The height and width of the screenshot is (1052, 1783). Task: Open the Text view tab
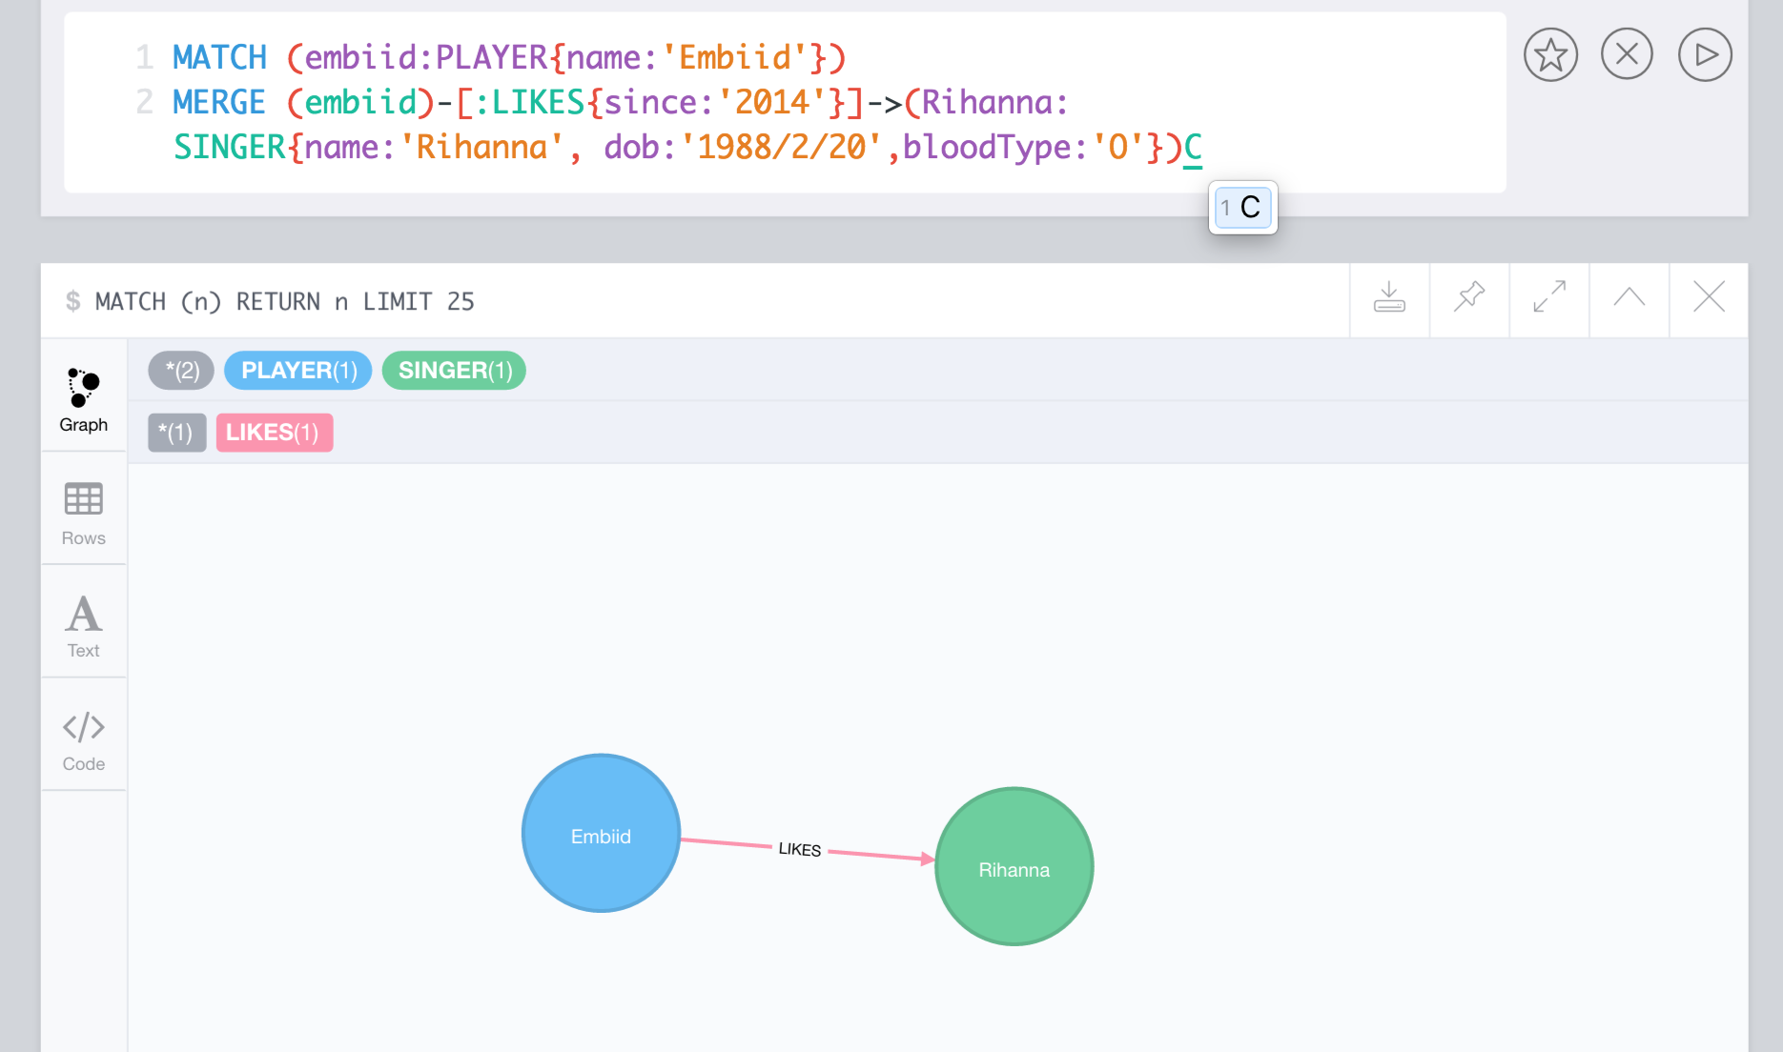click(x=84, y=626)
